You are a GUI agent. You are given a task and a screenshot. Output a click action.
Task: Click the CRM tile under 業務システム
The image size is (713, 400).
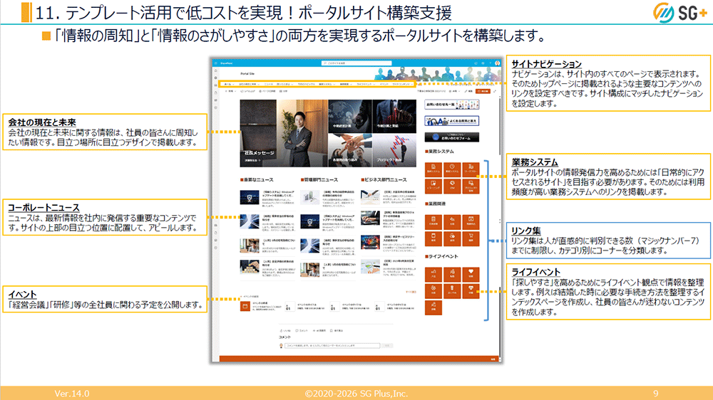click(452, 186)
